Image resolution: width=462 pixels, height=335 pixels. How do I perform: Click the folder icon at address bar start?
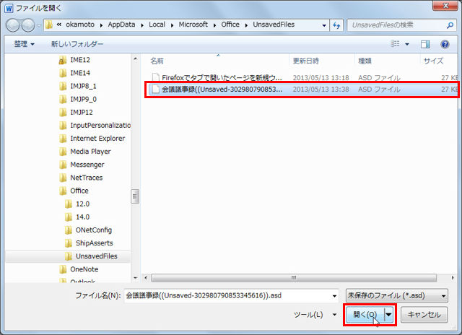tap(49, 25)
